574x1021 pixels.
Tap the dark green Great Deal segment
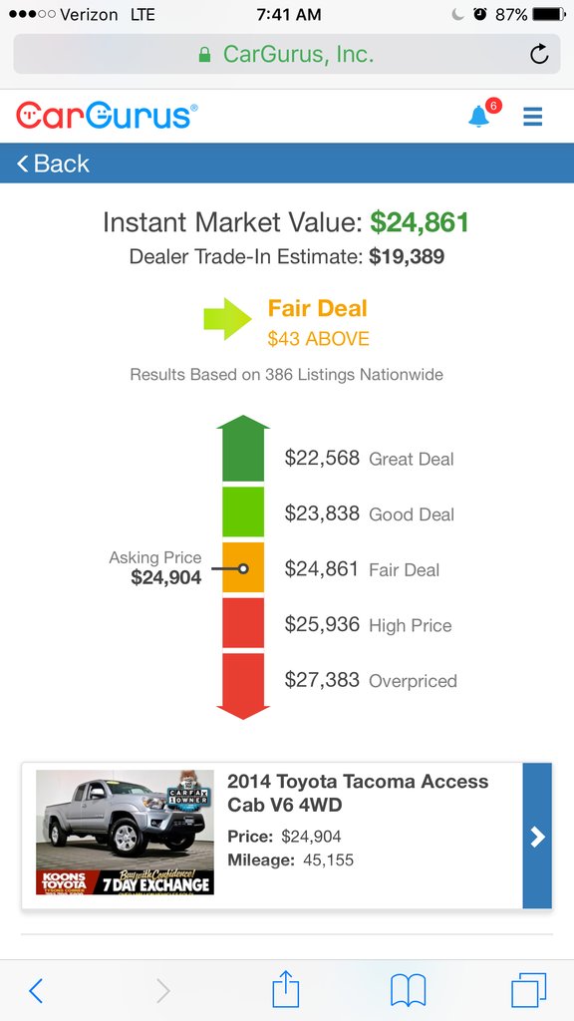243,449
